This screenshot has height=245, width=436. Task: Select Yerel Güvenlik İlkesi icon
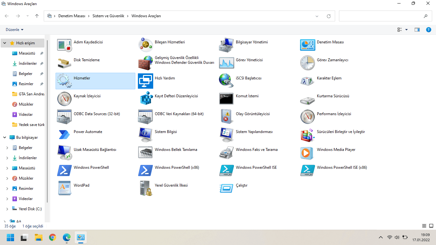[146, 188]
